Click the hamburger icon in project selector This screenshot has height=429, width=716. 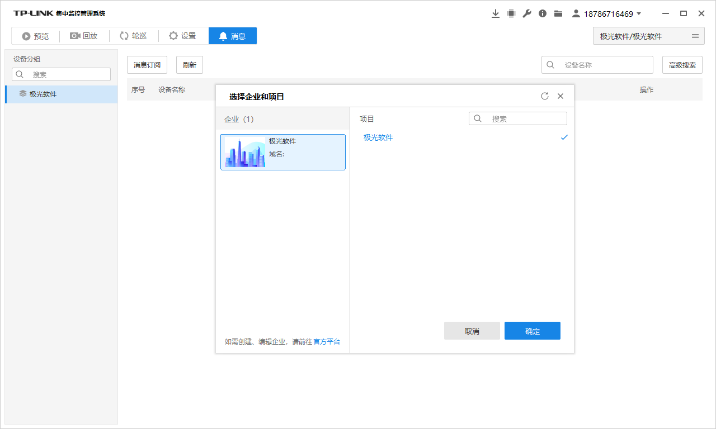click(x=695, y=36)
